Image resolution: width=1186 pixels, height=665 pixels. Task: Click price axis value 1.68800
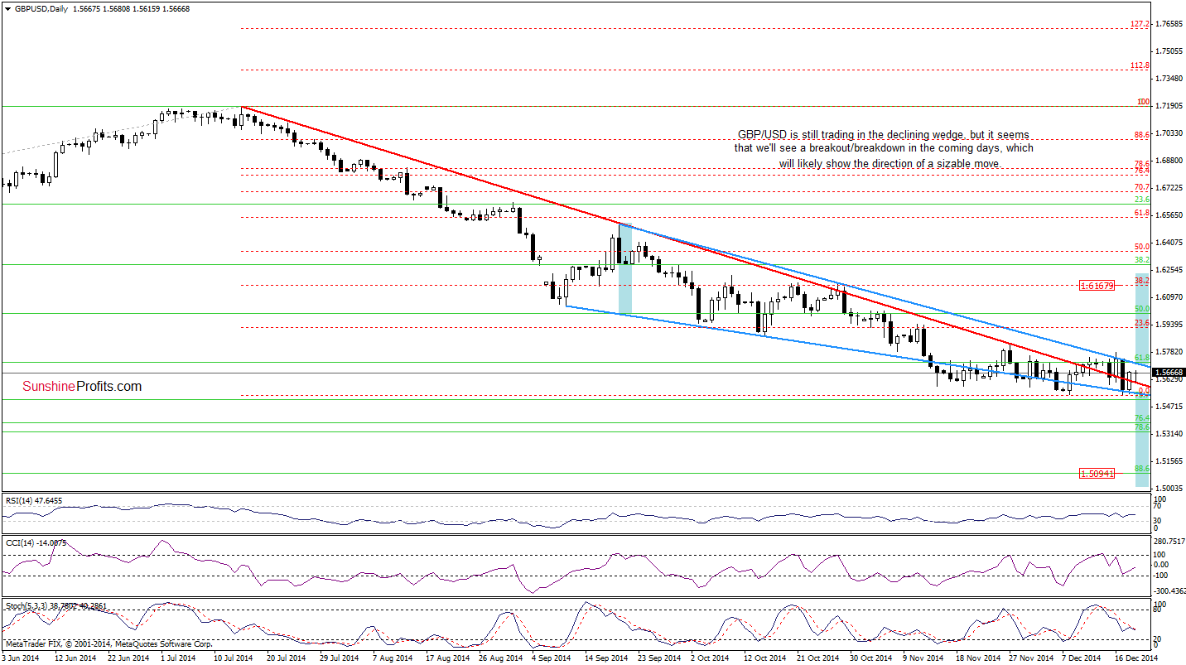(x=1169, y=161)
